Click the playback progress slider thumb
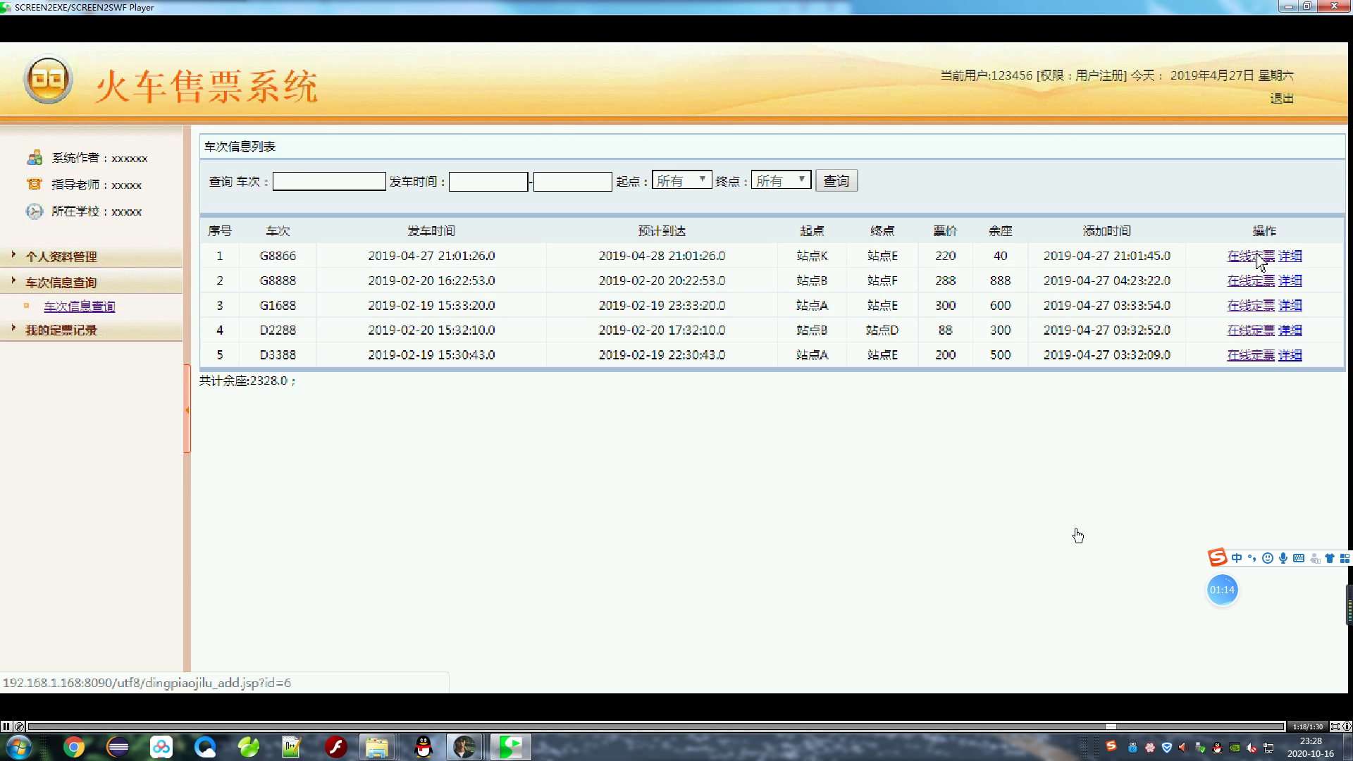Viewport: 1353px width, 761px height. point(1111,726)
